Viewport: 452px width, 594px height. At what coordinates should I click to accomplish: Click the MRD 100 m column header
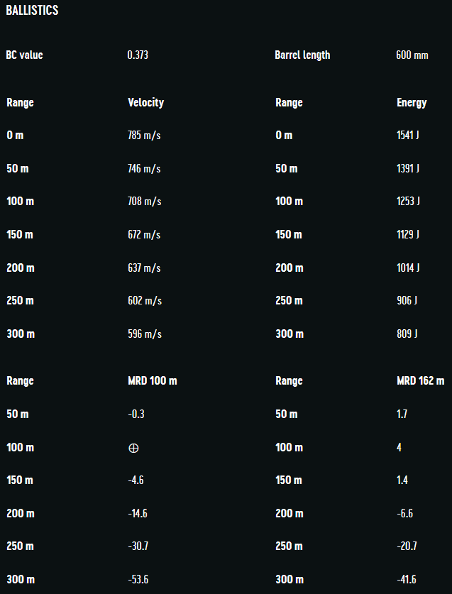(x=152, y=381)
